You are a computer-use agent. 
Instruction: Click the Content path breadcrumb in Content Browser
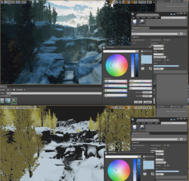(19, 90)
